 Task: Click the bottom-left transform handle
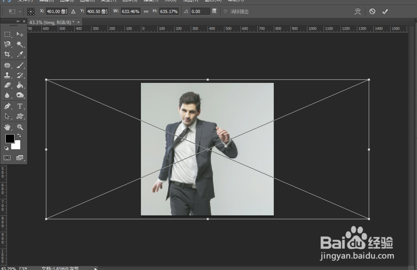(46, 219)
